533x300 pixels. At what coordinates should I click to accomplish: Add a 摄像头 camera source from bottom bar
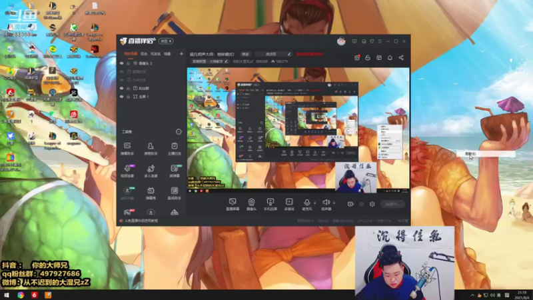click(251, 205)
